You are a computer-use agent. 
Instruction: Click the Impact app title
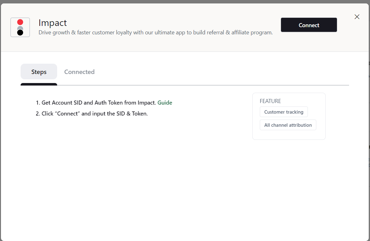coord(52,22)
